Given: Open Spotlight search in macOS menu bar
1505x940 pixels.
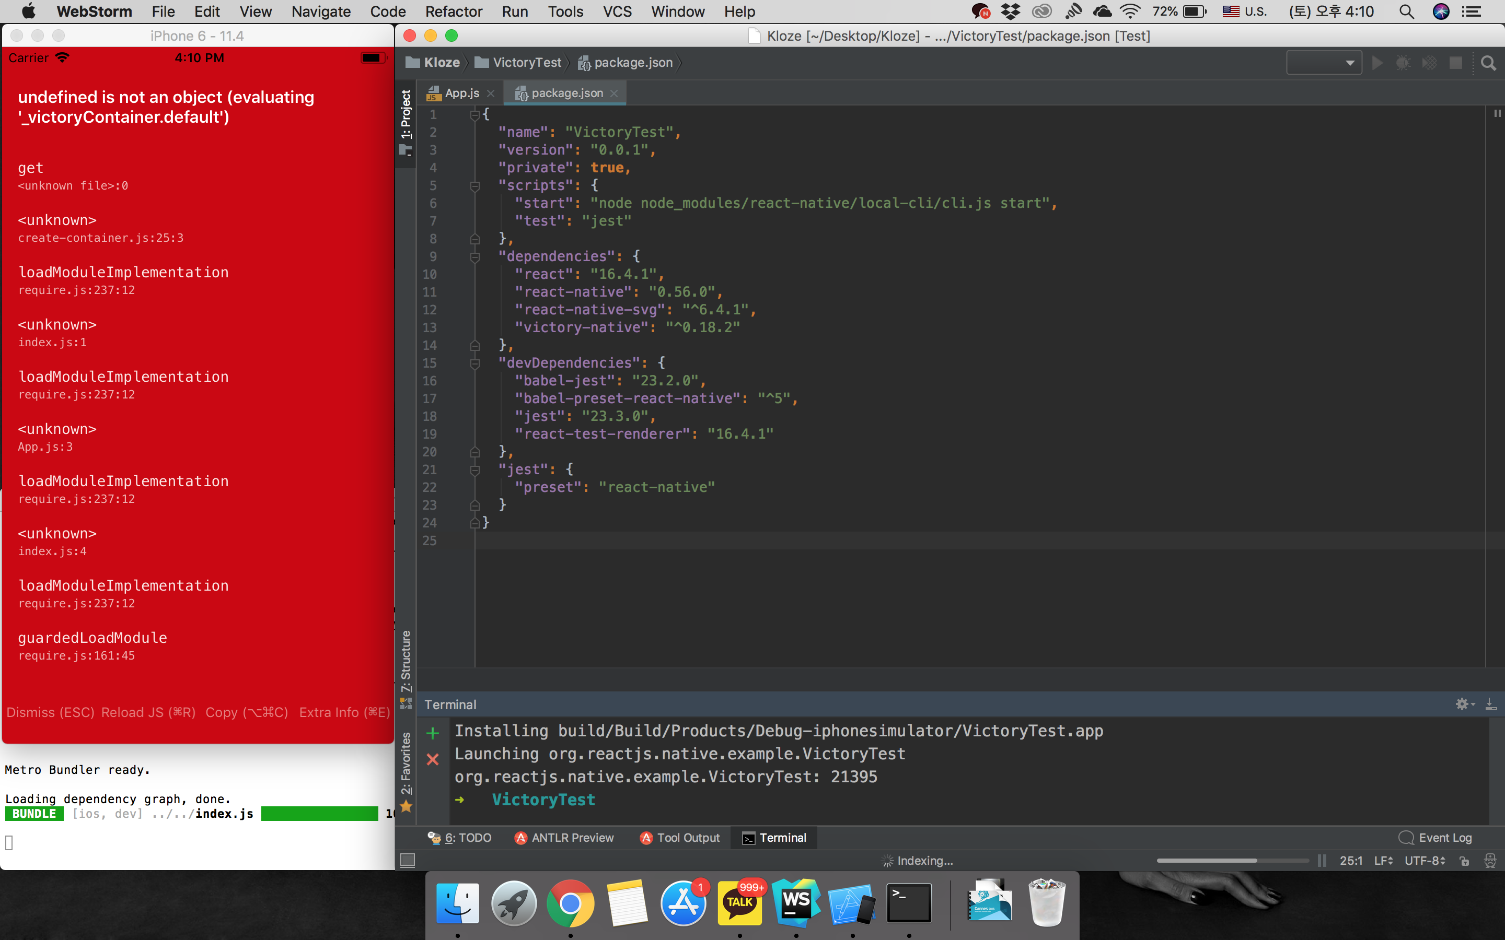Looking at the screenshot, I should (1407, 11).
